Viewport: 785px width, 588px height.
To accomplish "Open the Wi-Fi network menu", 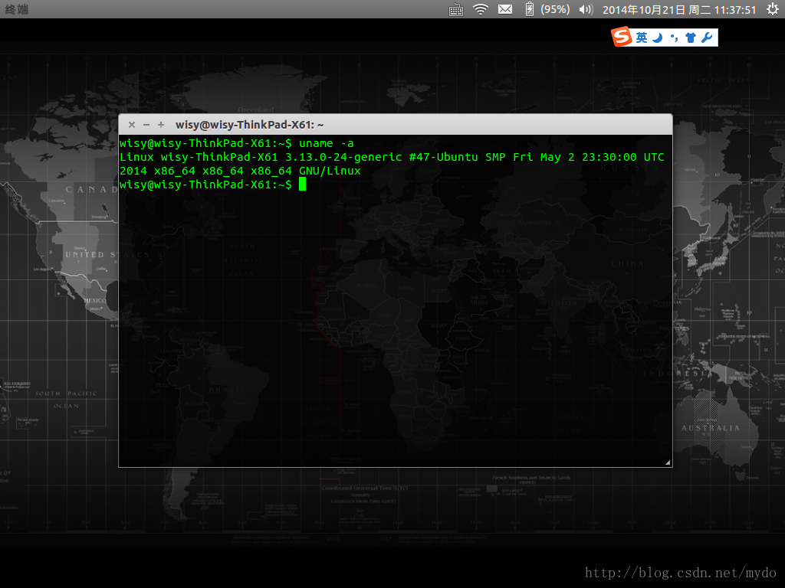I will pyautogui.click(x=481, y=9).
